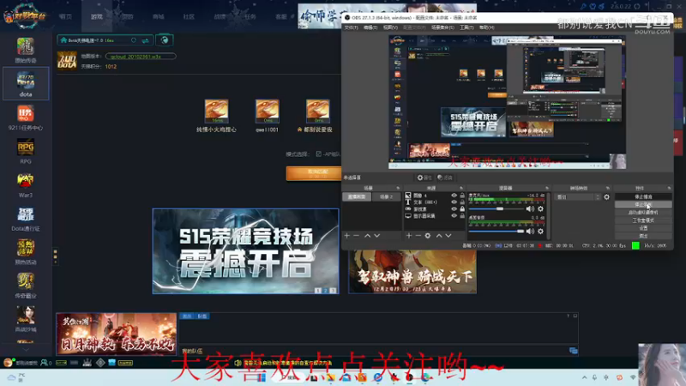
Task: Switch to the 商城 tab in the platform
Action: pyautogui.click(x=159, y=16)
